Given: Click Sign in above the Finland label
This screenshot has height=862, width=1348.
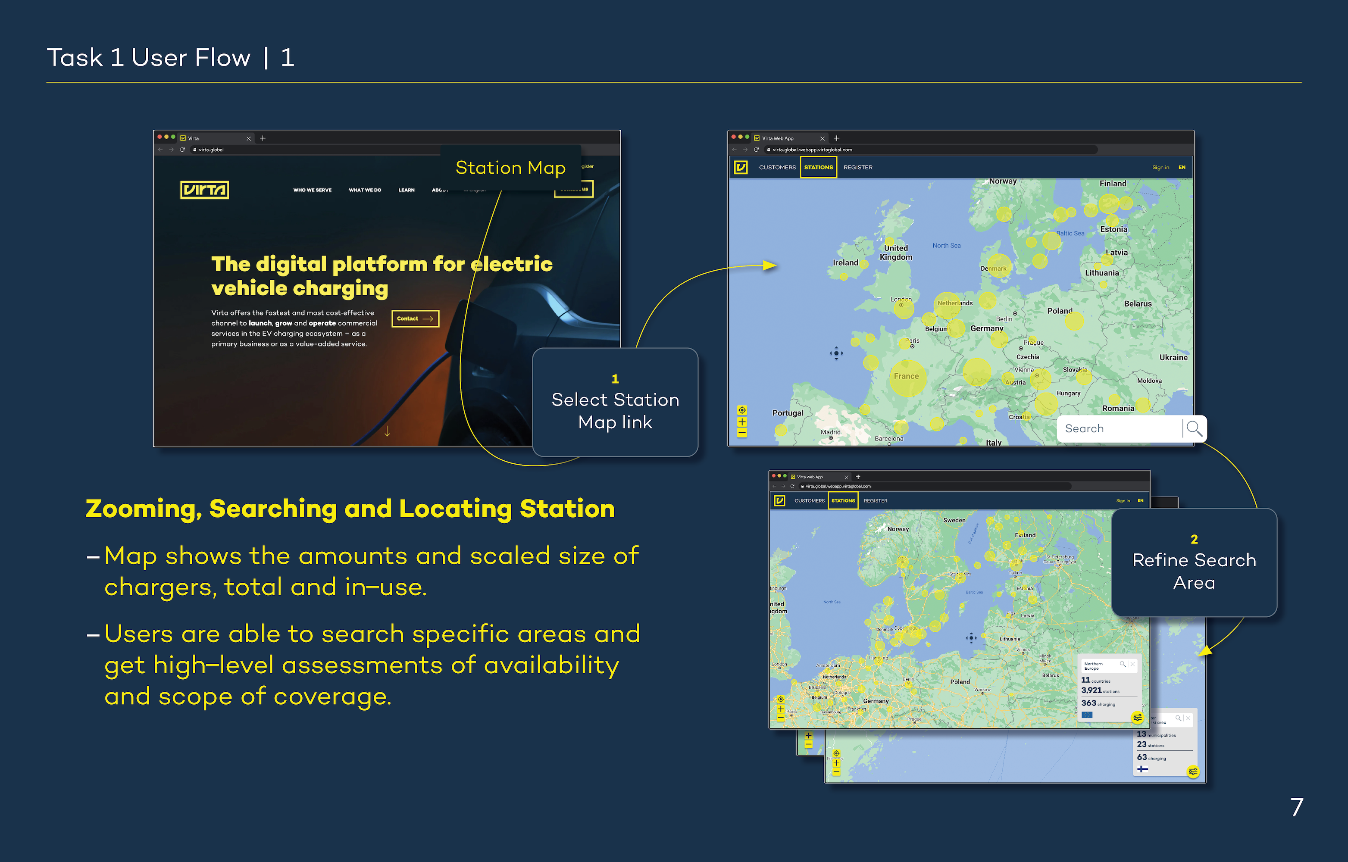Looking at the screenshot, I should click(x=1160, y=167).
